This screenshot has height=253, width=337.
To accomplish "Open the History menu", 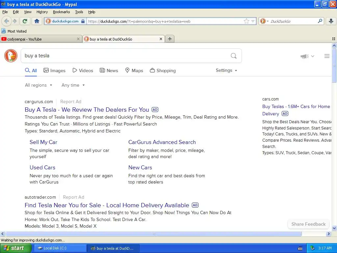I will [42, 12].
